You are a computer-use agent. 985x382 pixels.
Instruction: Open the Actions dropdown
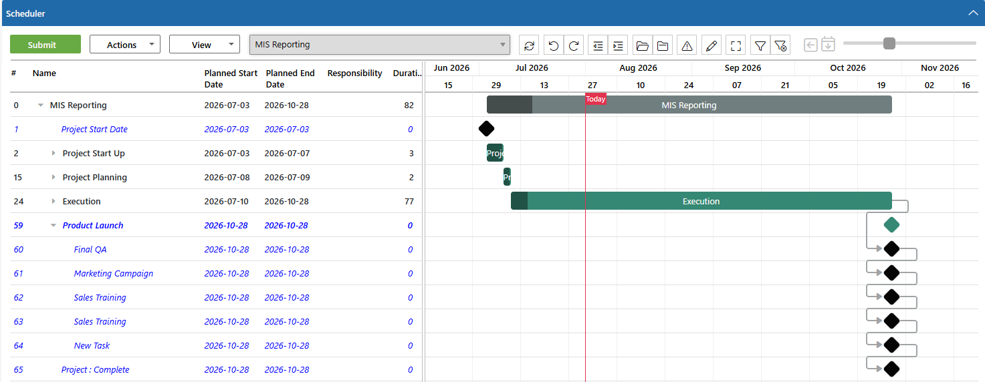point(125,45)
